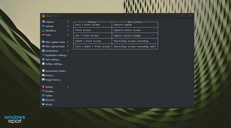Expand the Destinations submenu arrow
This screenshot has height=128, width=231.
[x=68, y=51]
